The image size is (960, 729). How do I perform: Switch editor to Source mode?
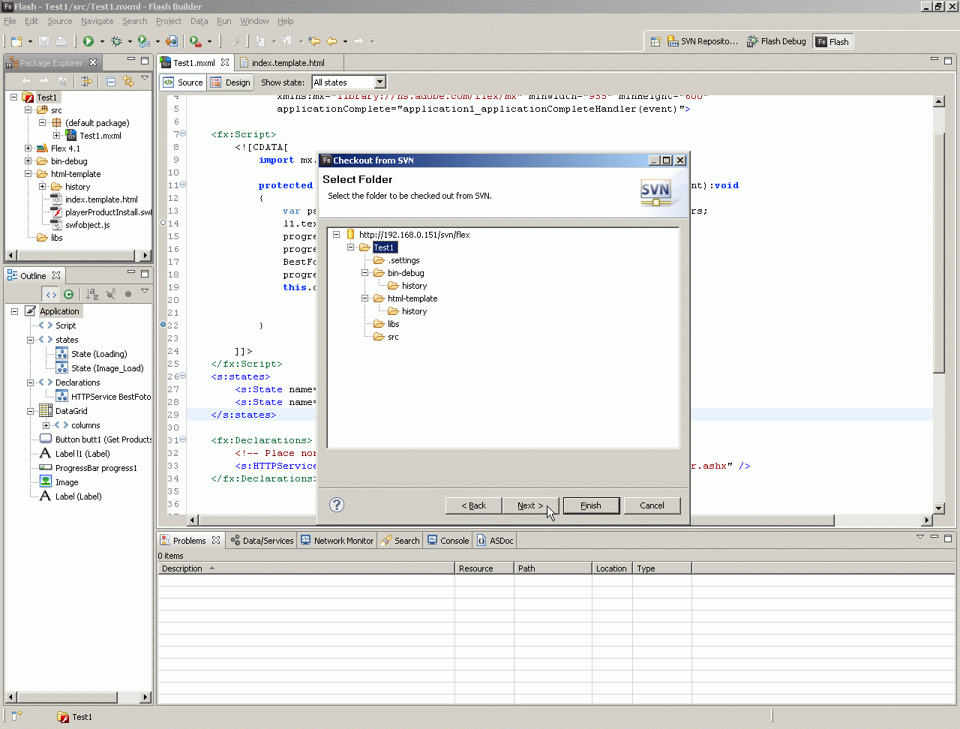[x=183, y=82]
